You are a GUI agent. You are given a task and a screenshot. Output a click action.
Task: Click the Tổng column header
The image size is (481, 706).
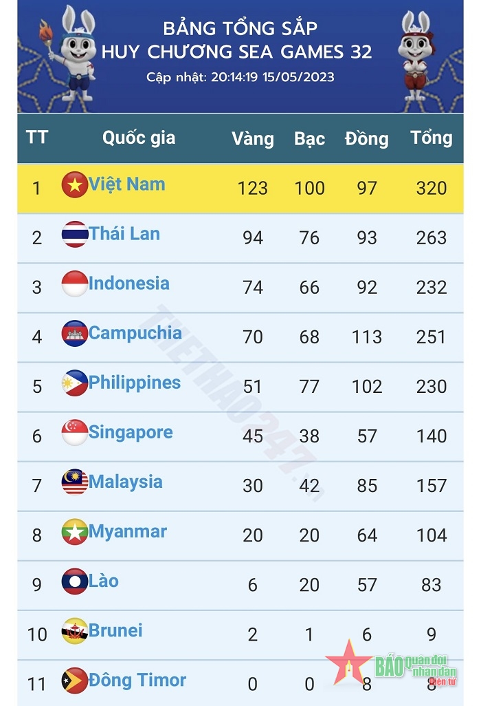(x=431, y=138)
